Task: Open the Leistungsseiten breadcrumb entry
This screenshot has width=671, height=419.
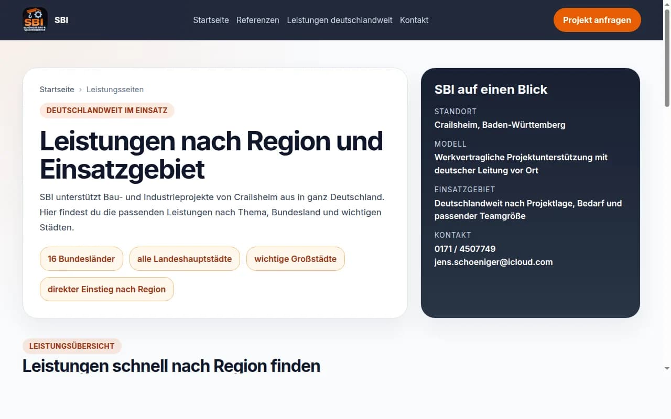Action: [x=115, y=90]
